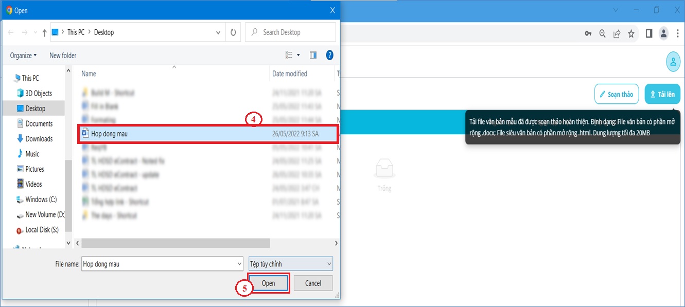Click the 'Soạn thảo' button

[x=617, y=94]
